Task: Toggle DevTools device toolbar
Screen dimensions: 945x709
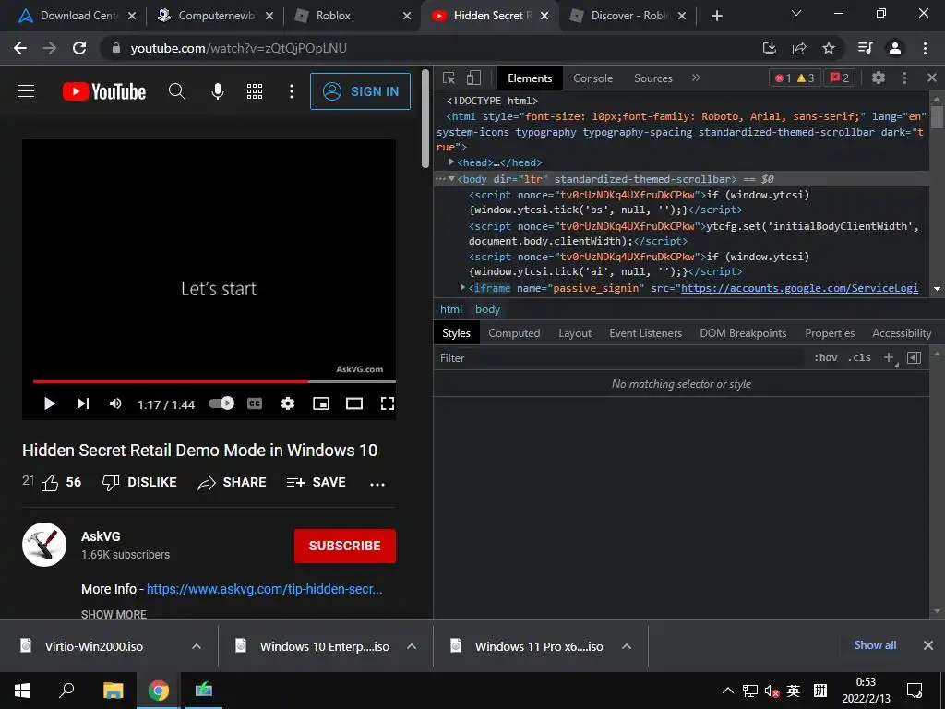Action: click(x=473, y=78)
